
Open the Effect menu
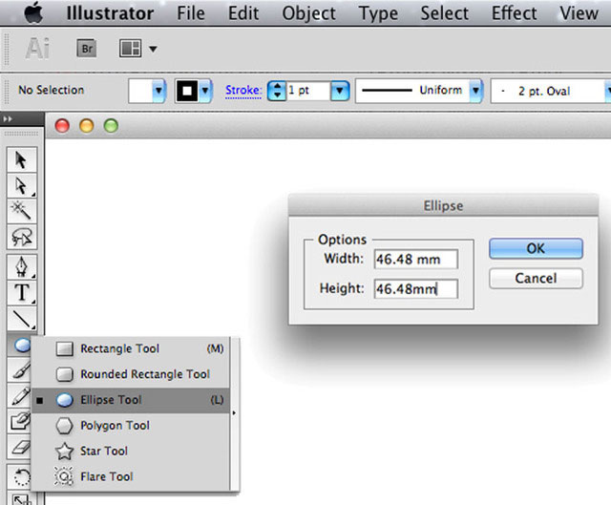(514, 13)
